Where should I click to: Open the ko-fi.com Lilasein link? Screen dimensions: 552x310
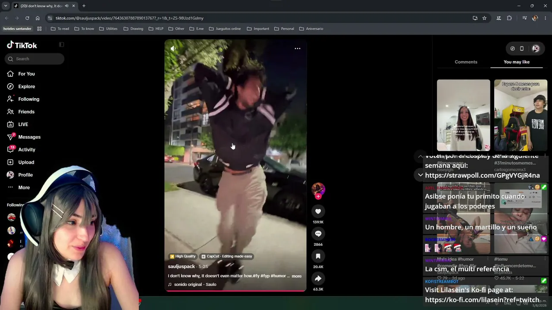pyautogui.click(x=482, y=300)
